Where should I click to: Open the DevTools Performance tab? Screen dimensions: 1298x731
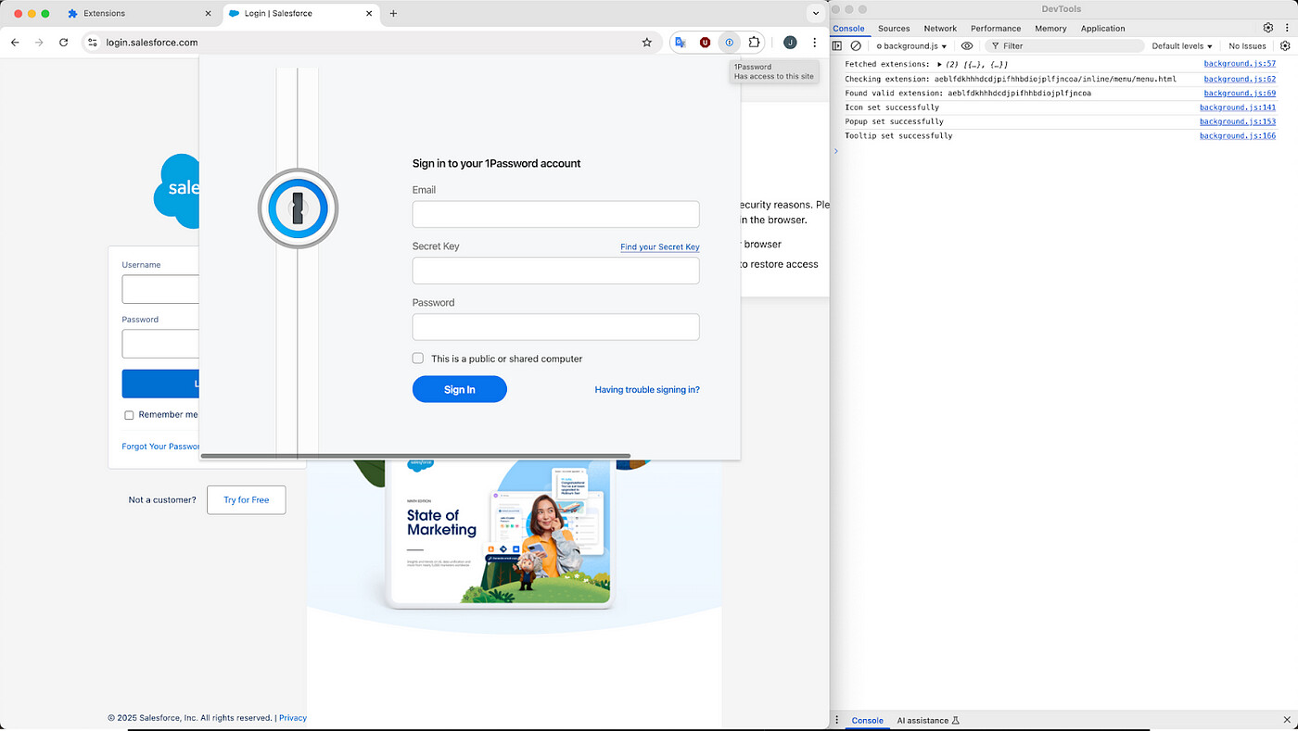tap(996, 29)
